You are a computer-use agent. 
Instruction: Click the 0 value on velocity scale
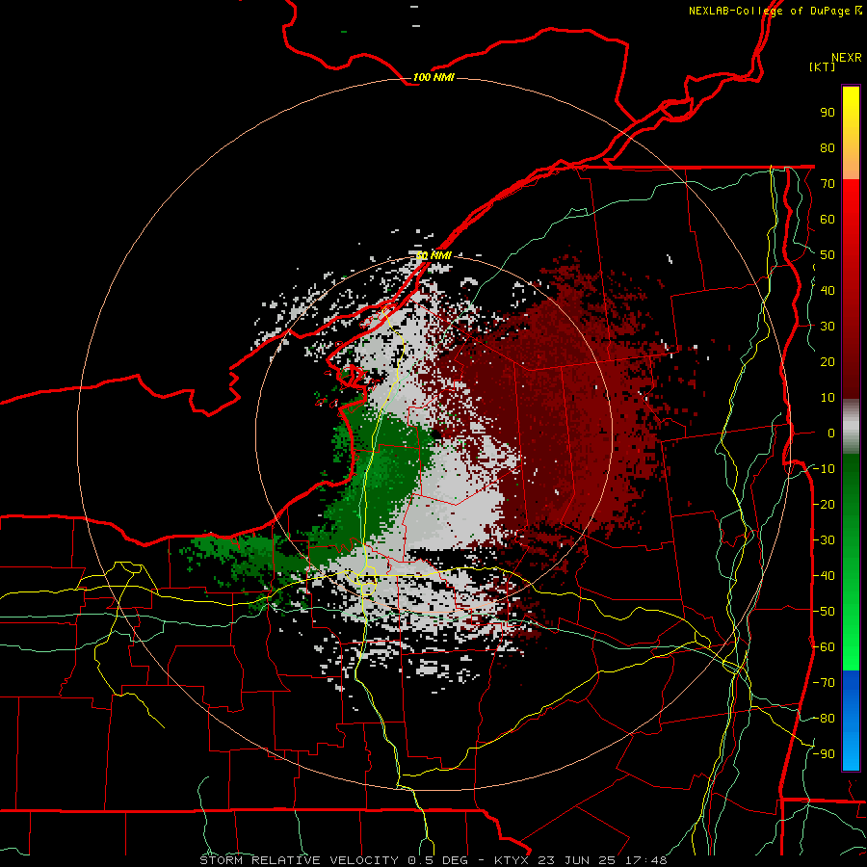831,433
